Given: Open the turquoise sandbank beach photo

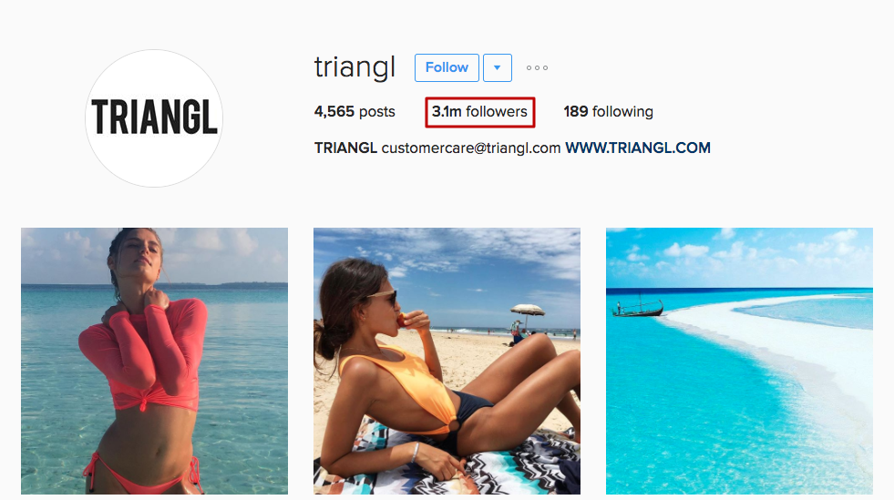Looking at the screenshot, I should [x=739, y=361].
